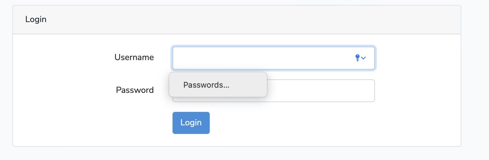489x160 pixels.
Task: Choose the Passwords... menu entry
Action: [x=206, y=85]
